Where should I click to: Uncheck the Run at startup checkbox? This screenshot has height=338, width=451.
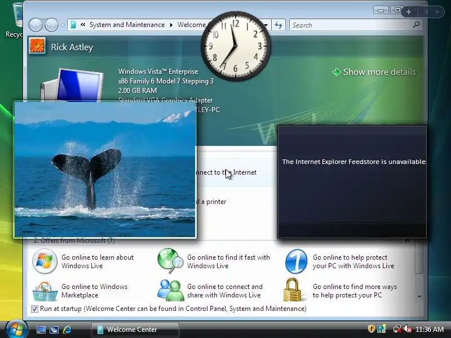point(34,309)
